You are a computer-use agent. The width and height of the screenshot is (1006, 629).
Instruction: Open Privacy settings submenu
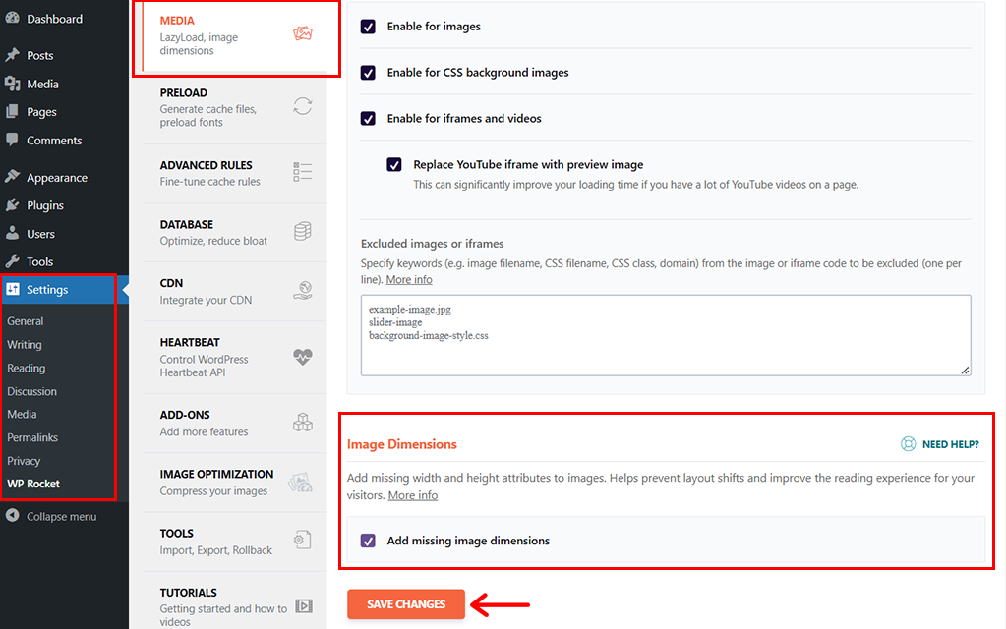24,461
